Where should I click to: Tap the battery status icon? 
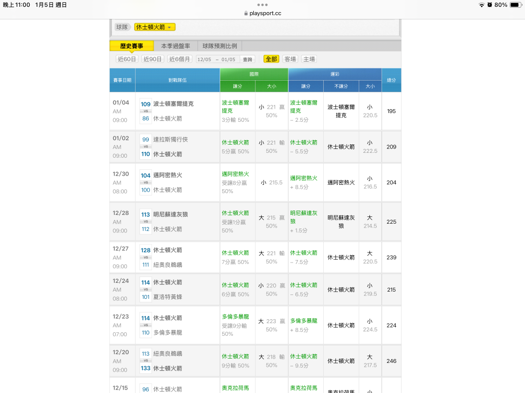coord(516,5)
